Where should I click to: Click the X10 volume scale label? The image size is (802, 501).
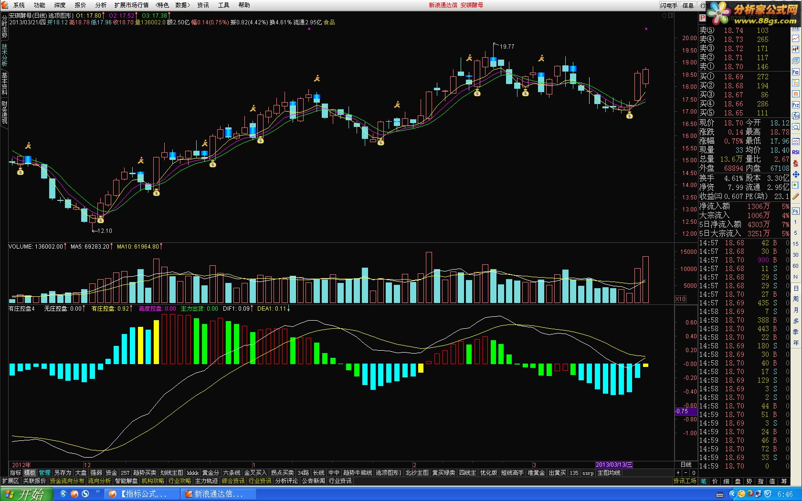pos(680,299)
